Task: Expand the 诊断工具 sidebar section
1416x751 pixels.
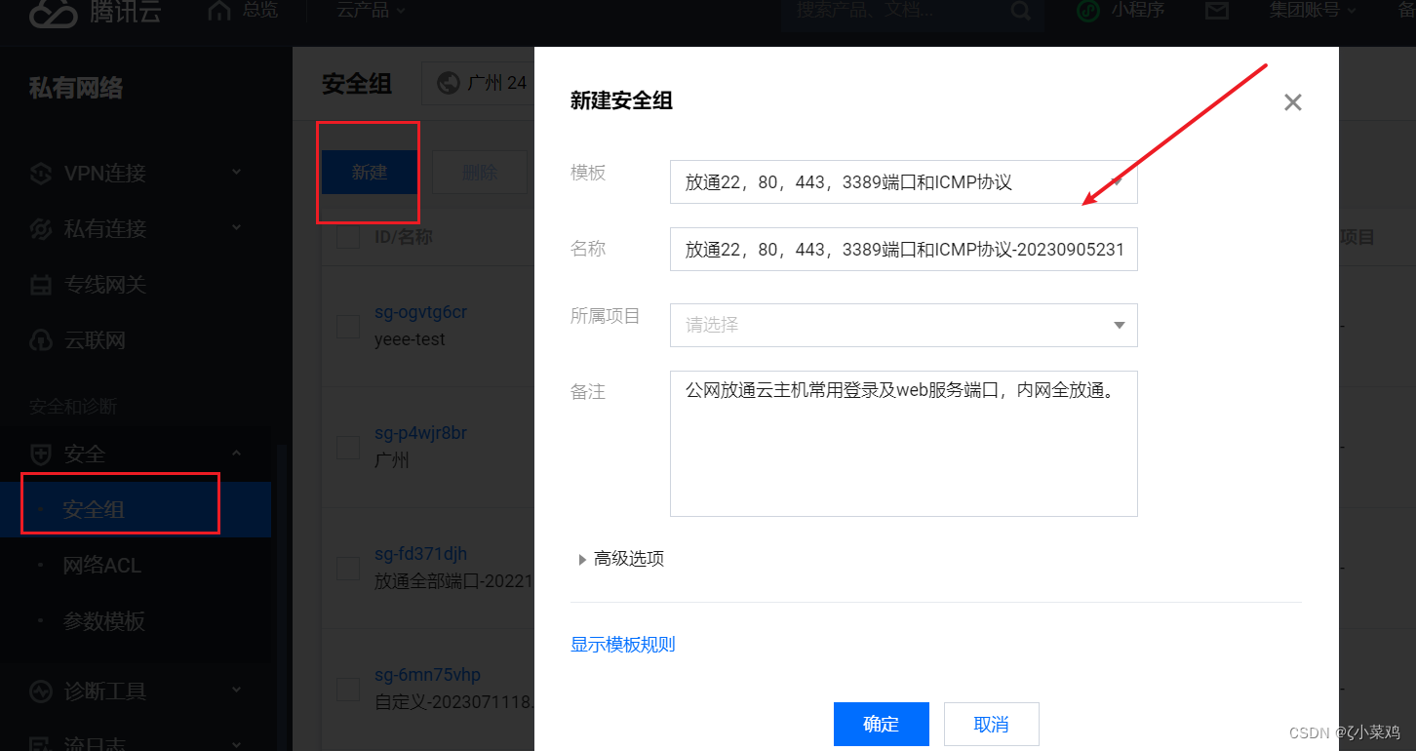Action: pyautogui.click(x=235, y=692)
